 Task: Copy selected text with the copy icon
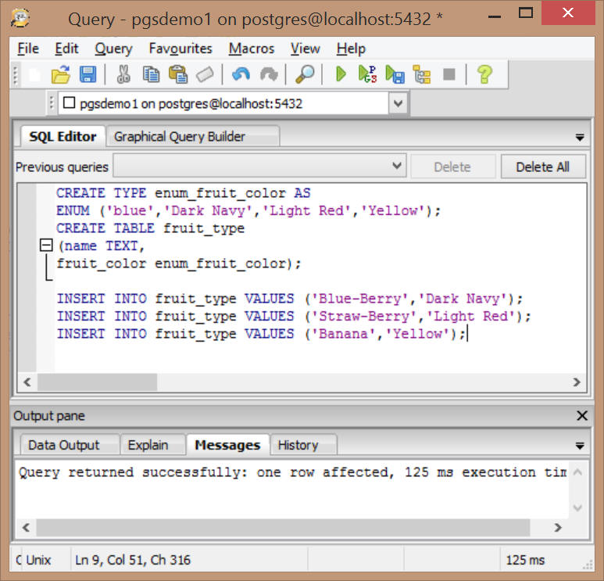click(x=151, y=74)
